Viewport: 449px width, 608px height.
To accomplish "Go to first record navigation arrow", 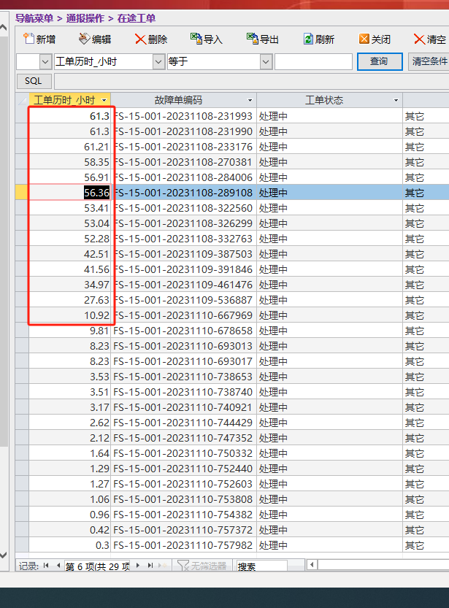I will coord(46,566).
